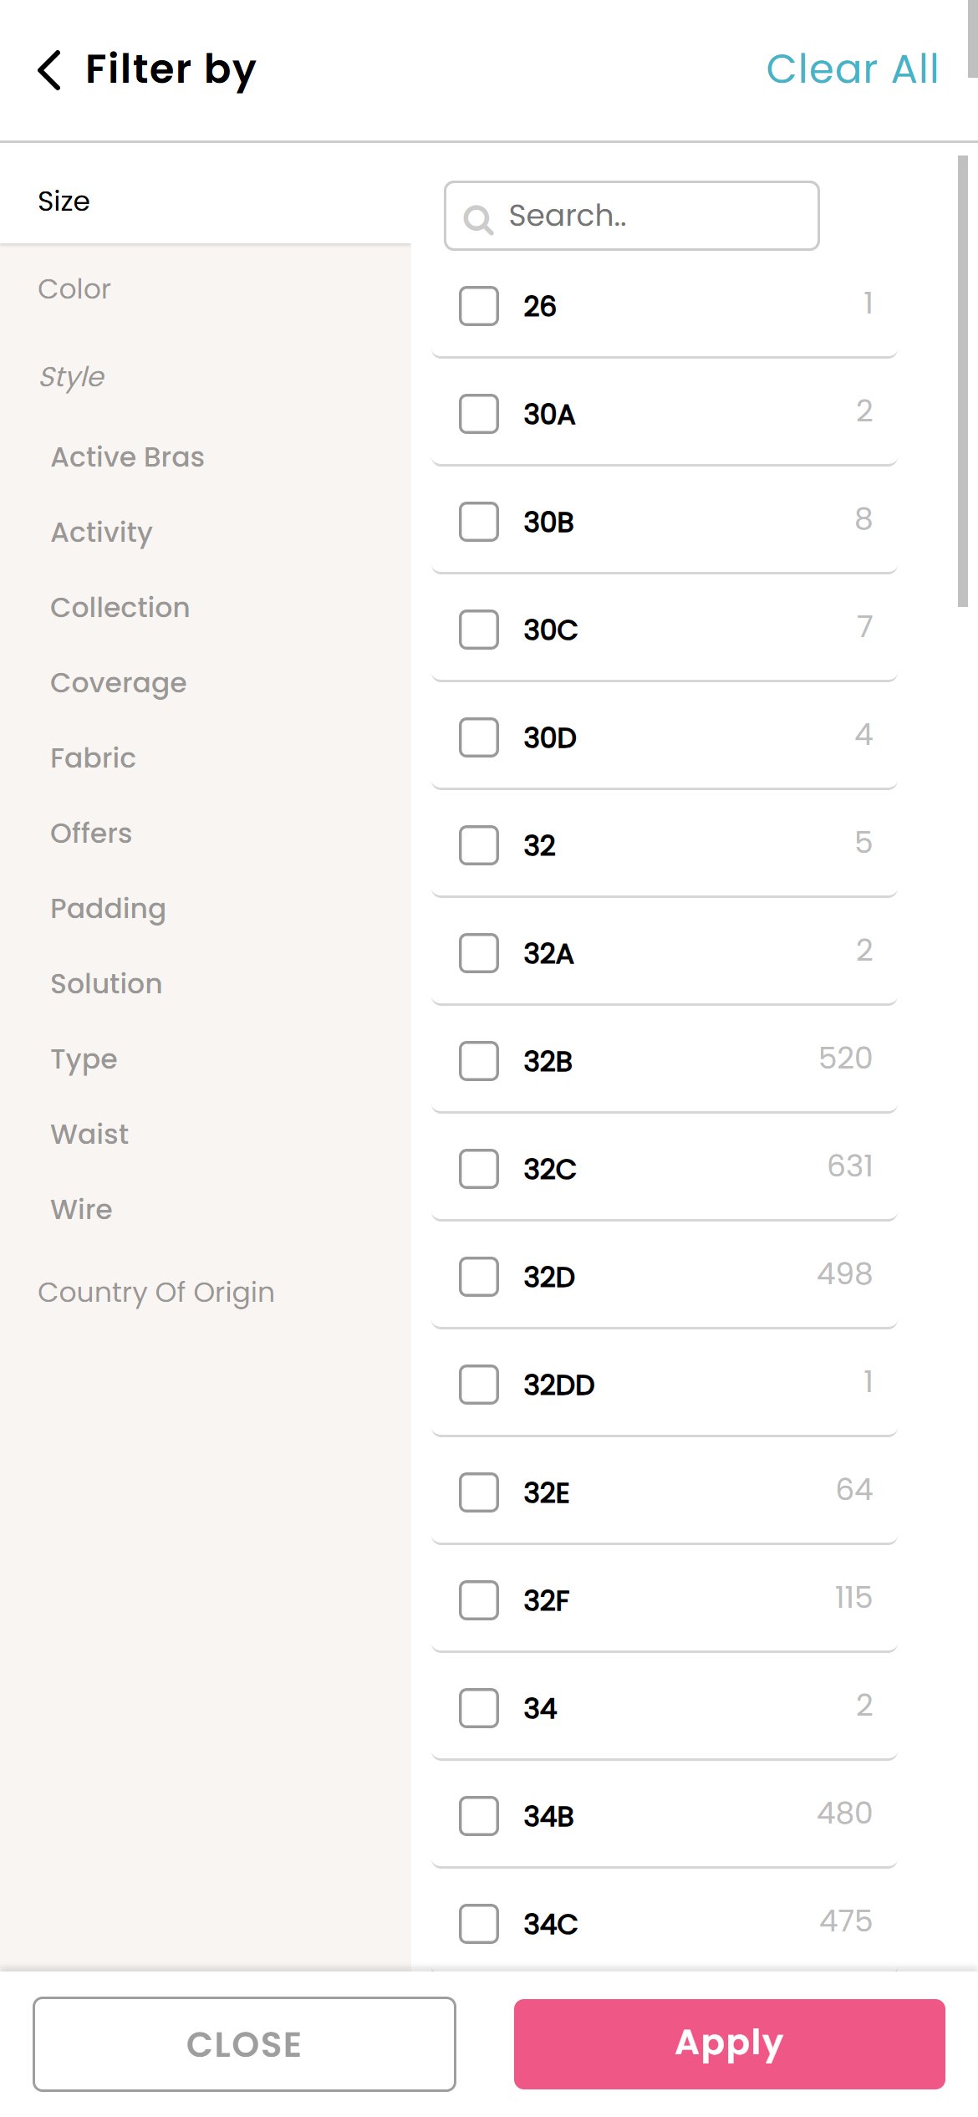Open the Color filter category
Viewport: 978px width, 2117px height.
(74, 289)
